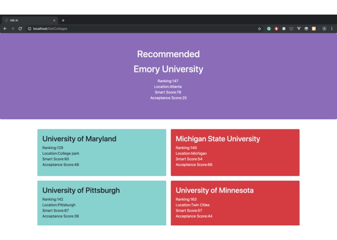Select Location:Twin Cities text
Screen dimensions: 337x240
click(193, 205)
